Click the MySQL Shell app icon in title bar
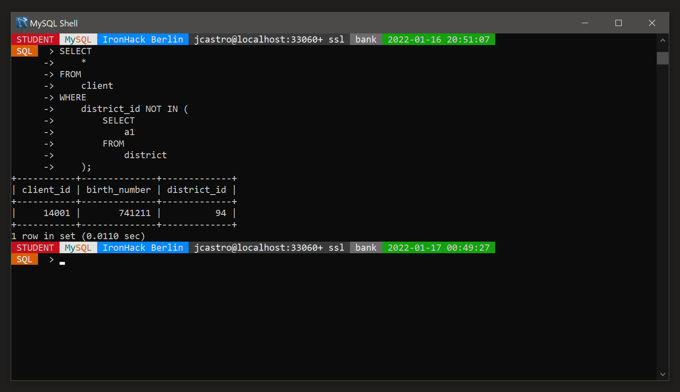The image size is (680, 392). (22, 23)
